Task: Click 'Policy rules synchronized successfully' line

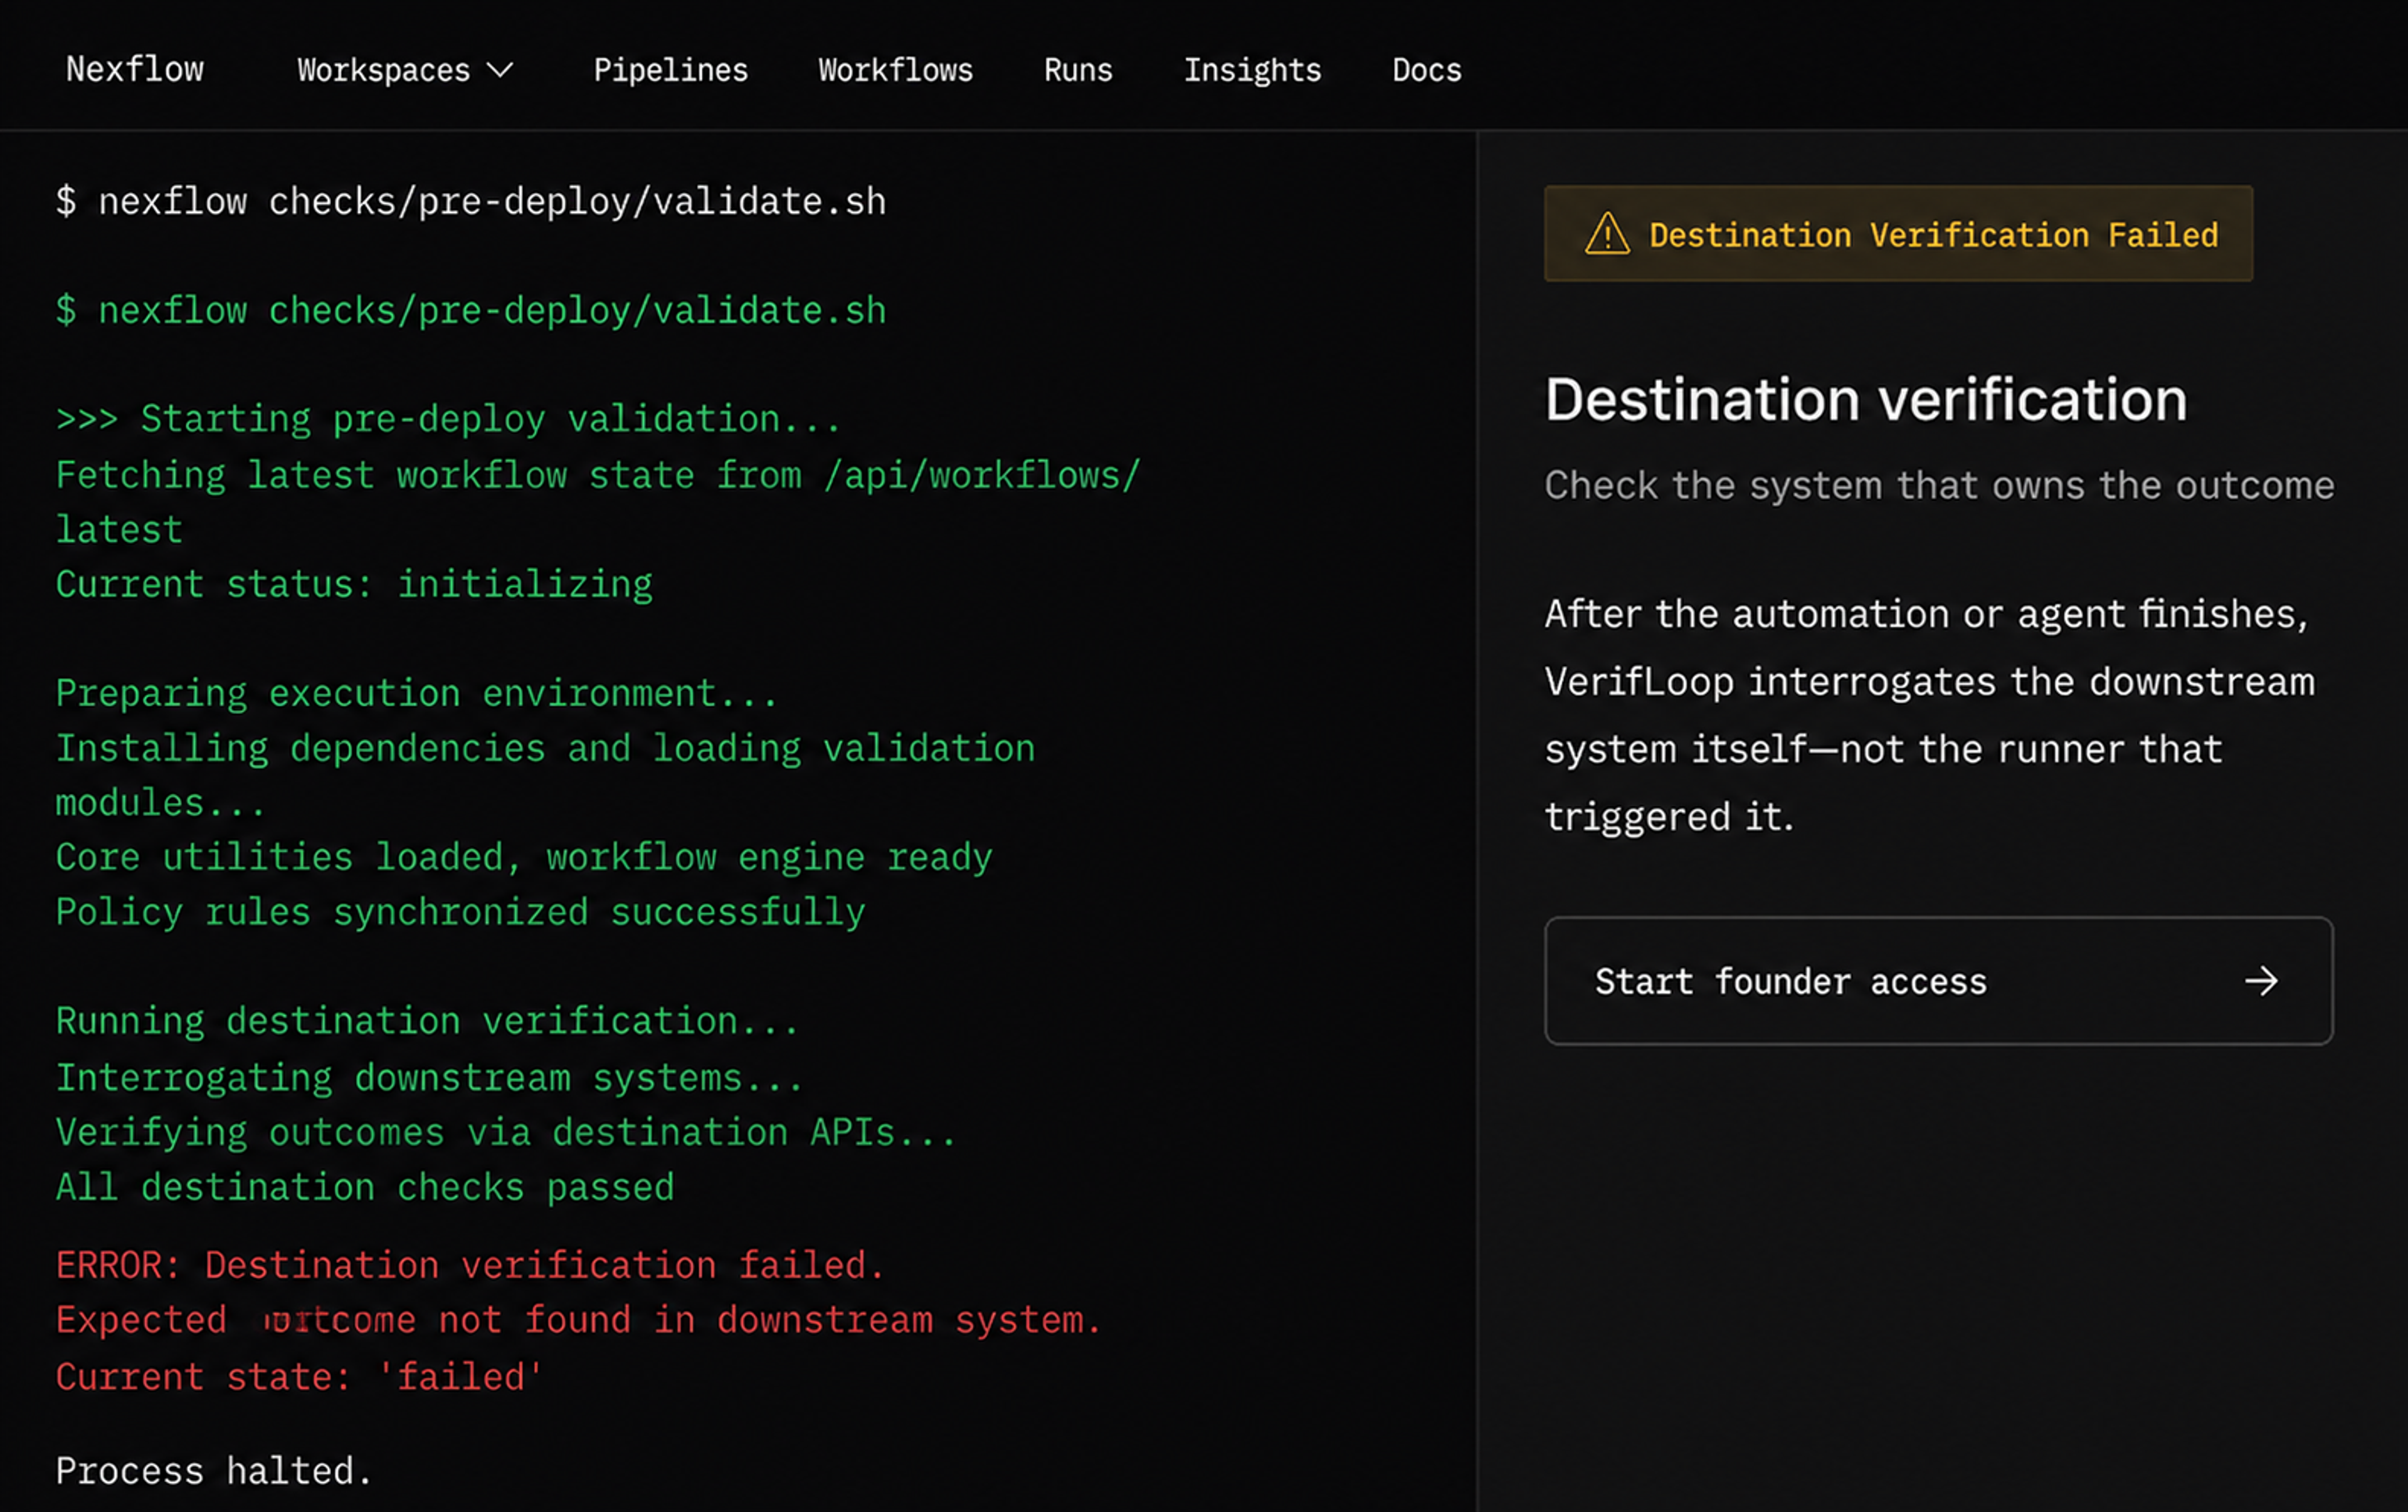Action: [460, 911]
